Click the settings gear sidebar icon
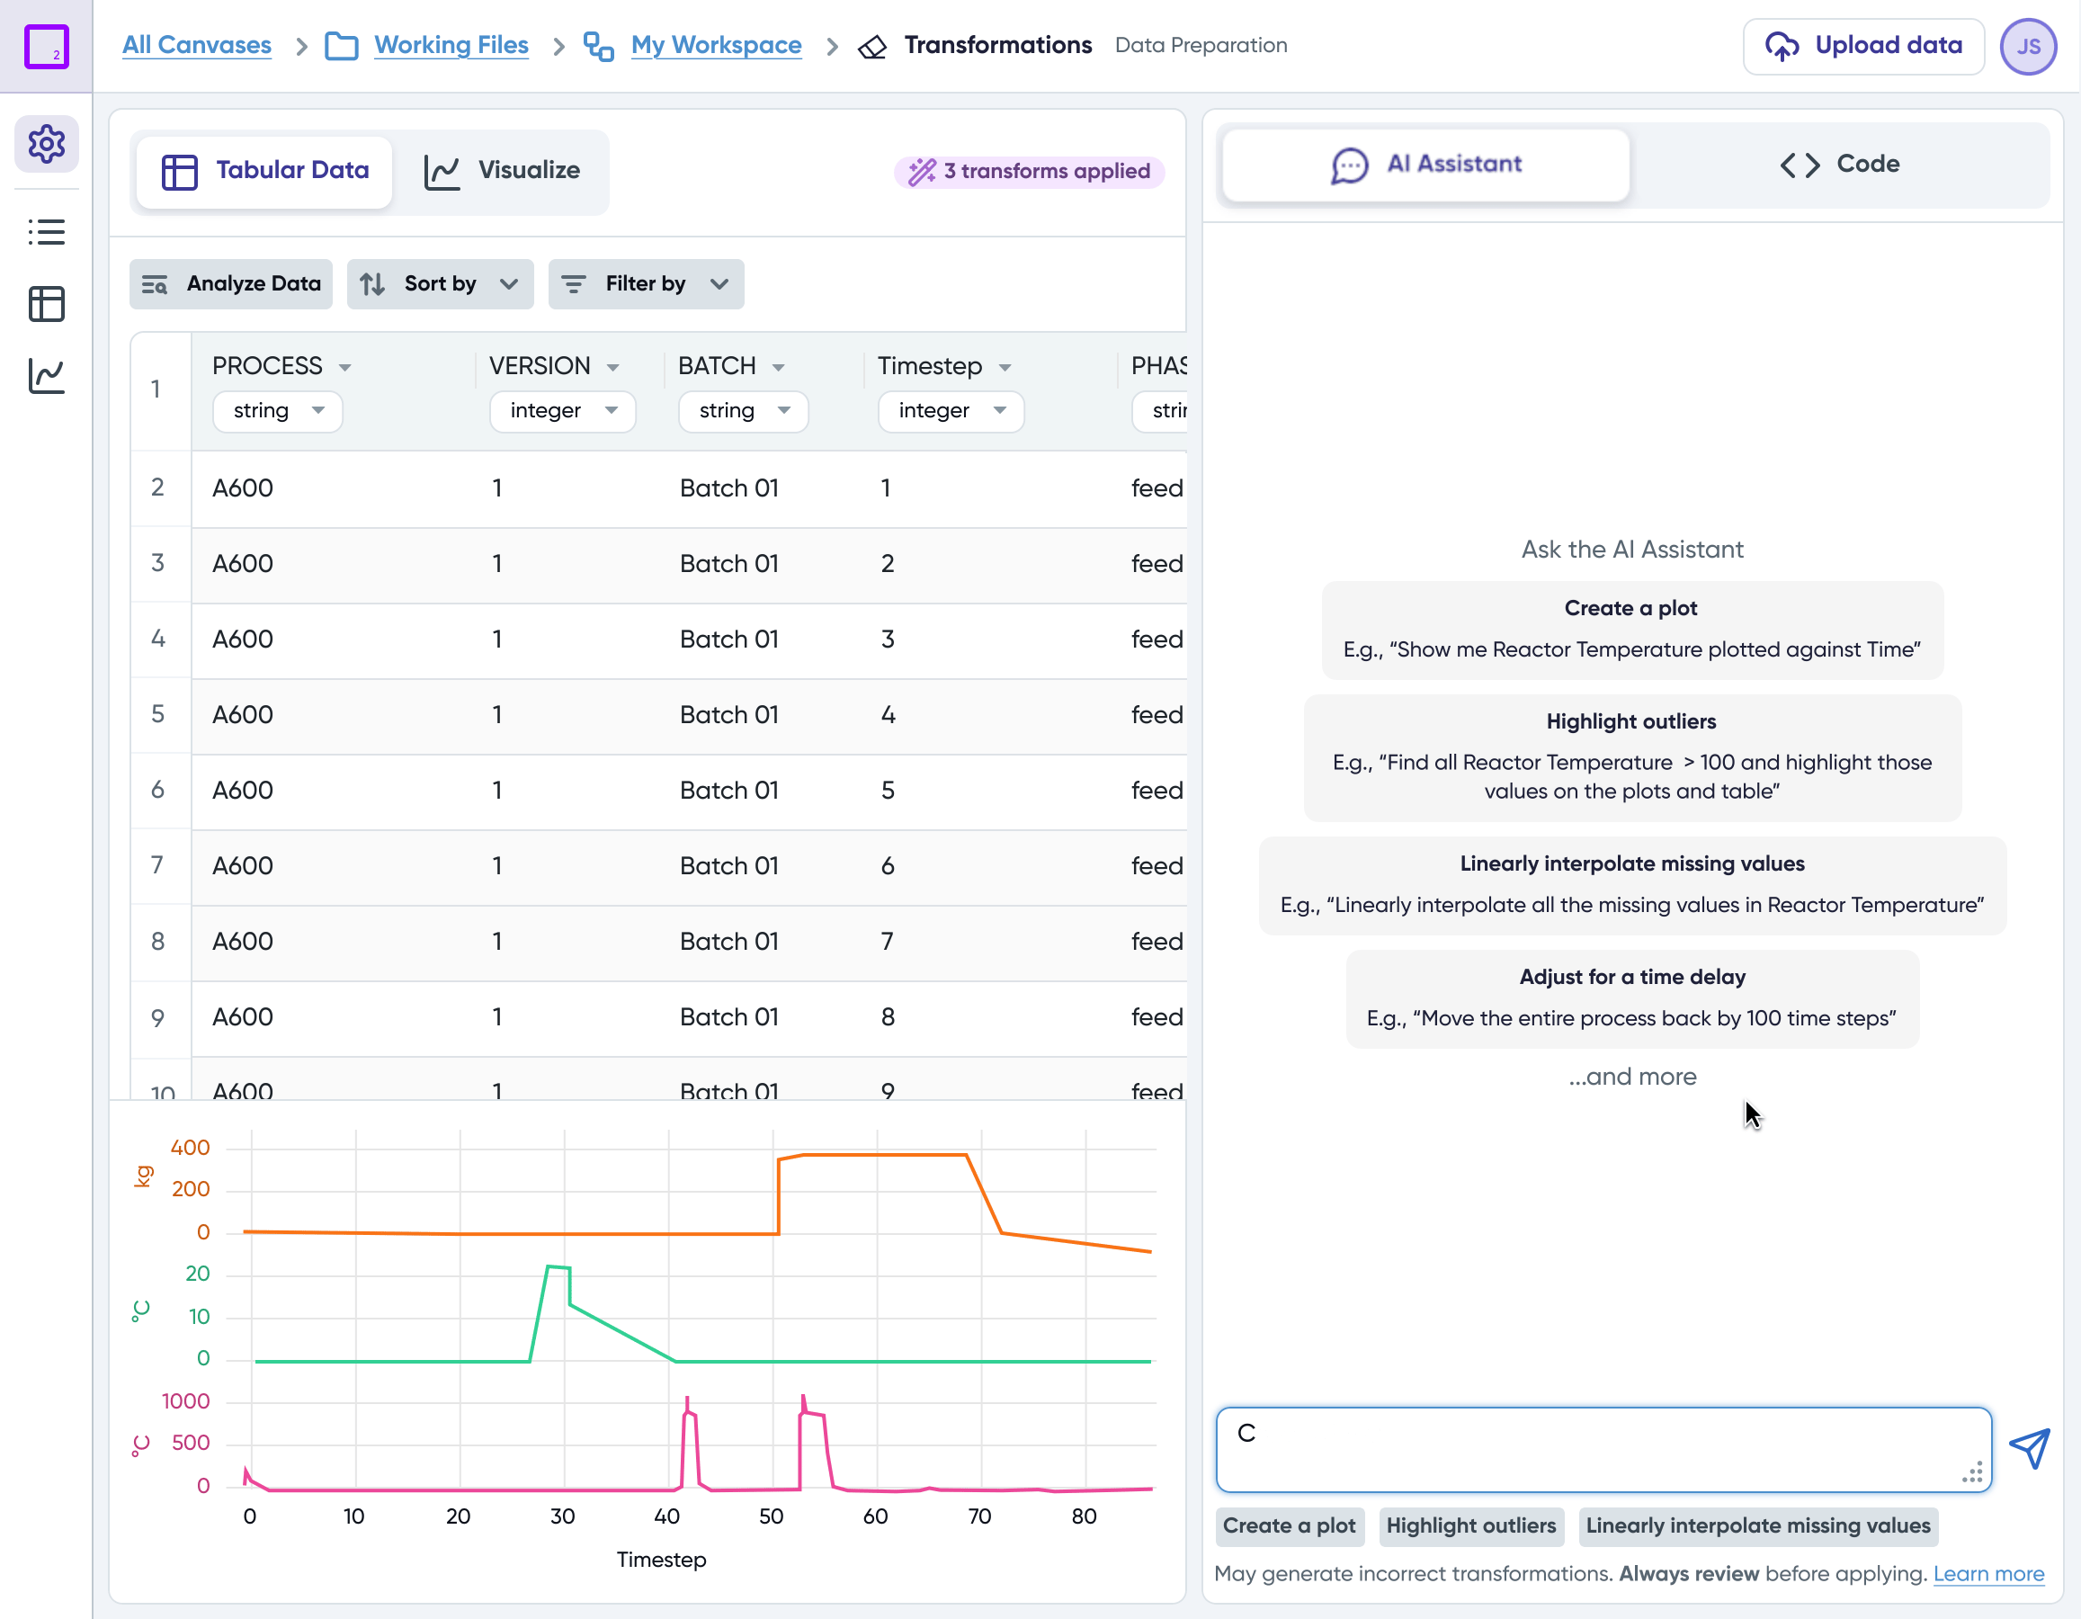The height and width of the screenshot is (1619, 2081). (46, 144)
